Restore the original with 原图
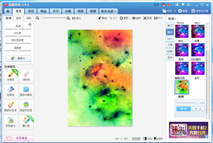Viewport: 213px width, 143px height. [x=124, y=18]
